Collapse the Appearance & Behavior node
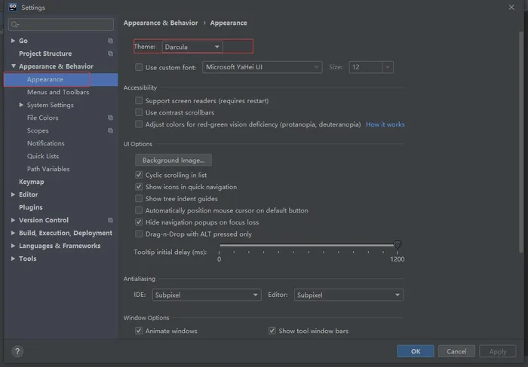 13,66
